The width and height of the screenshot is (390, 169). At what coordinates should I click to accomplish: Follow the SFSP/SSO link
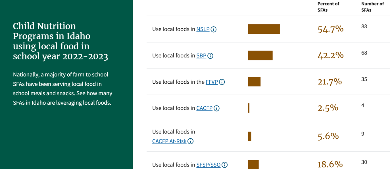click(208, 165)
